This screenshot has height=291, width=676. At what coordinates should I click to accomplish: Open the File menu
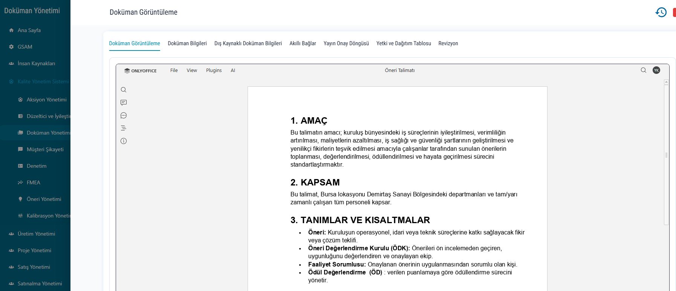point(174,70)
